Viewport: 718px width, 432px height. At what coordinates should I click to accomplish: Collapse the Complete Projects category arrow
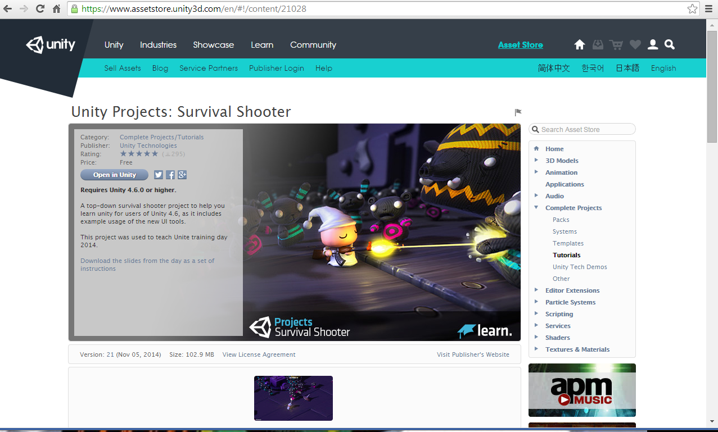point(536,207)
